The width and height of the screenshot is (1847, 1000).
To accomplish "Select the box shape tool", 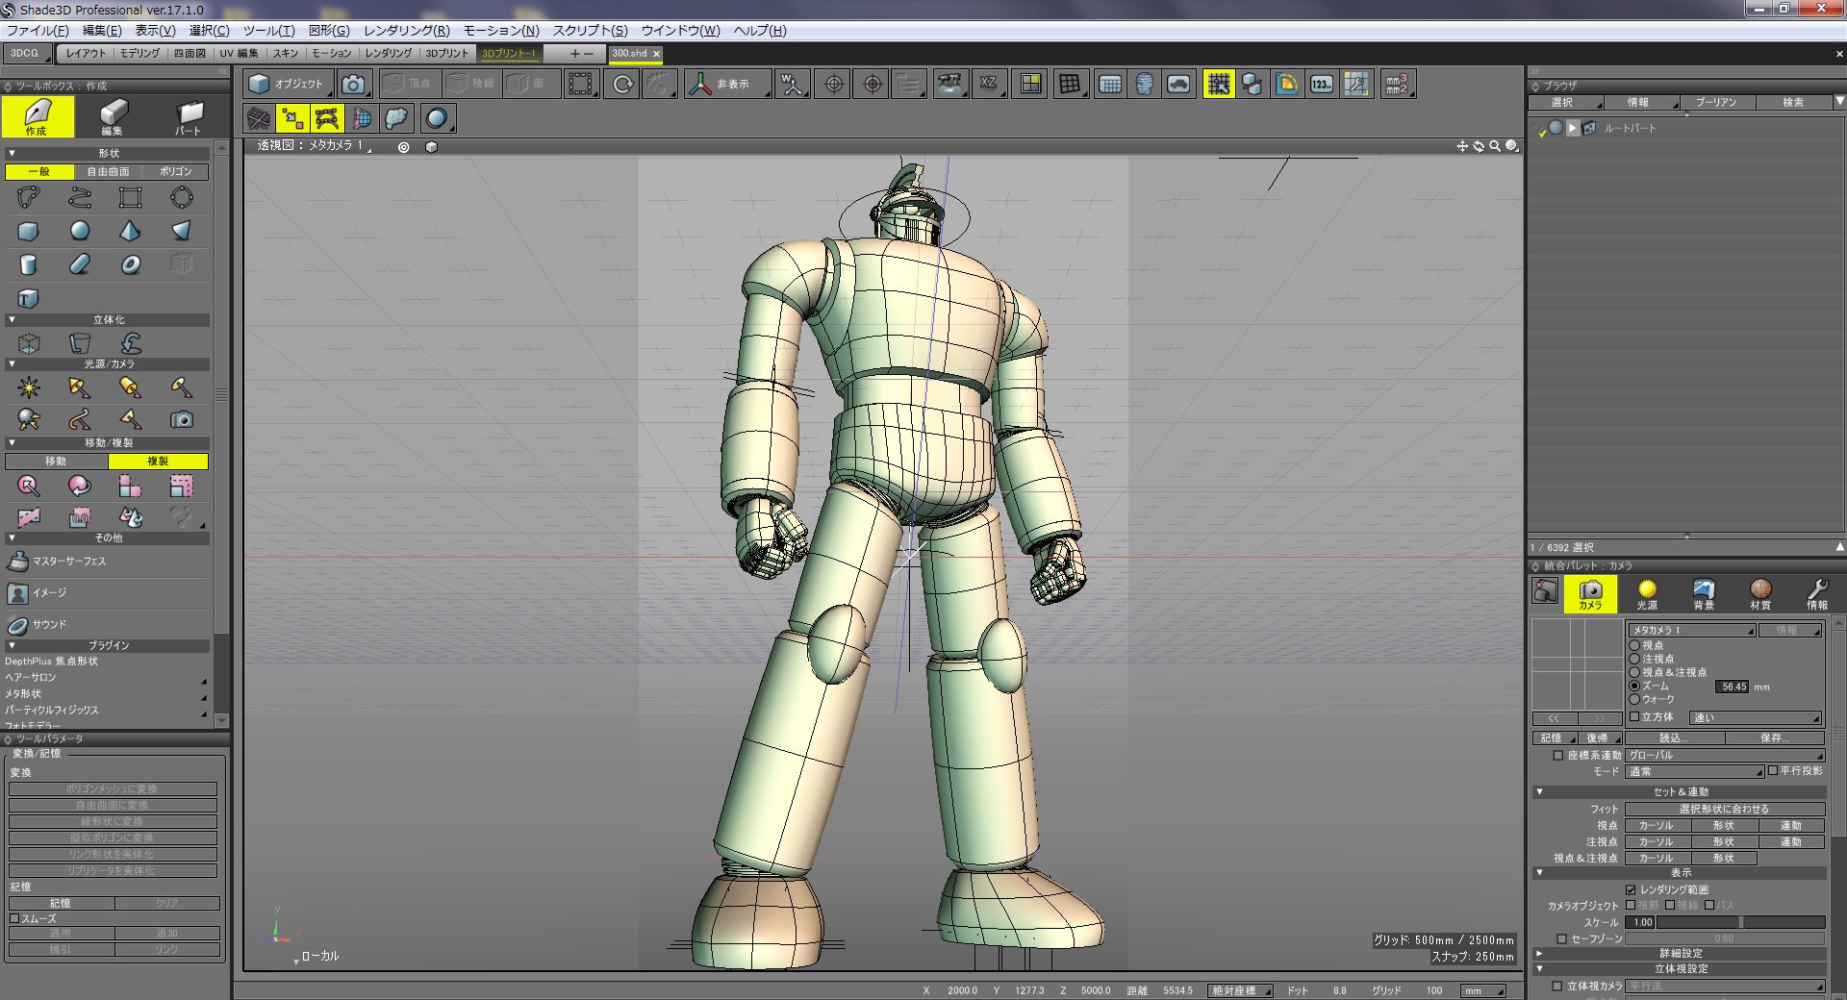I will [29, 231].
